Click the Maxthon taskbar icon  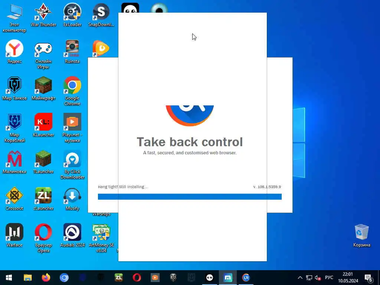[228, 278]
